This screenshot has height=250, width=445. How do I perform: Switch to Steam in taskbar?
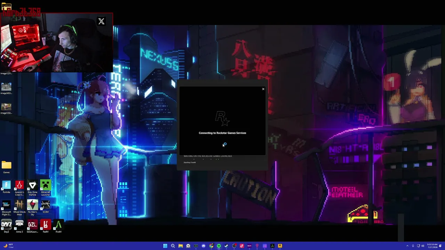[226, 246]
